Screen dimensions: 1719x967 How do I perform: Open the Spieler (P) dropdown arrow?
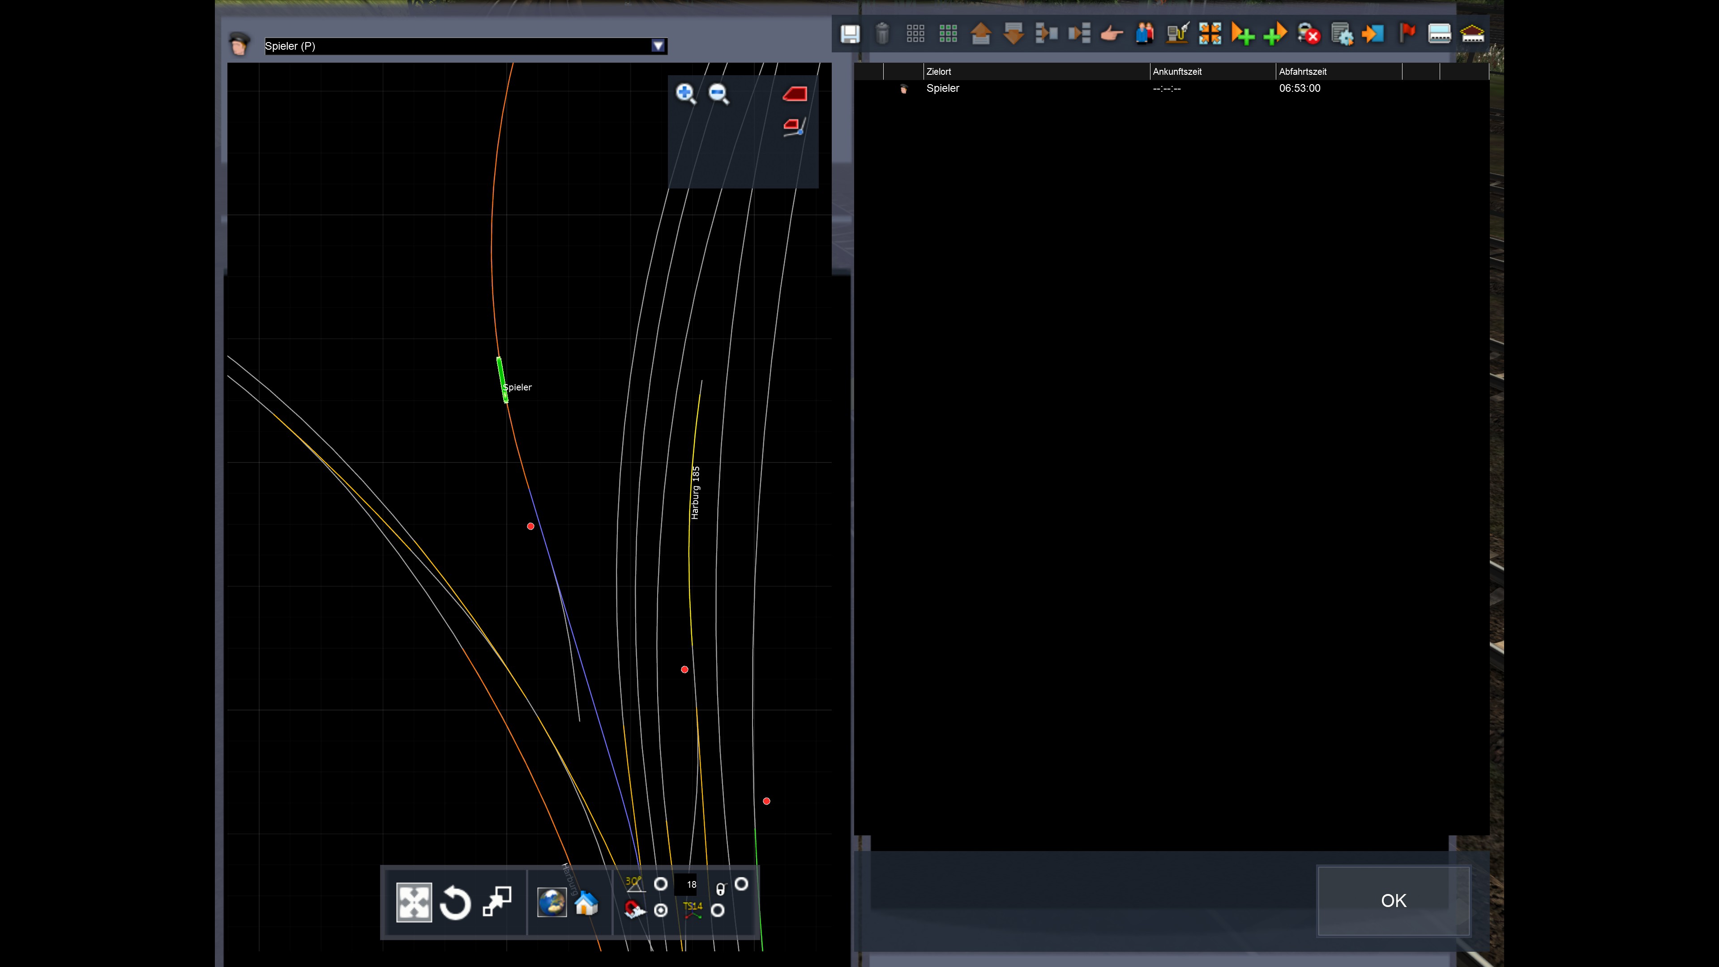(658, 46)
